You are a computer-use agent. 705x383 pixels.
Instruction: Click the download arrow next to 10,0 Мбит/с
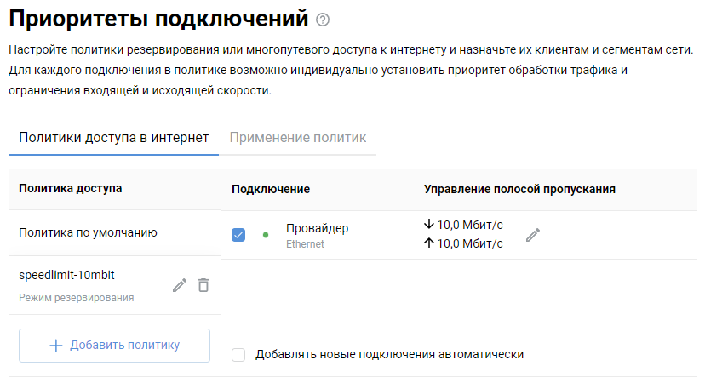pyautogui.click(x=428, y=226)
